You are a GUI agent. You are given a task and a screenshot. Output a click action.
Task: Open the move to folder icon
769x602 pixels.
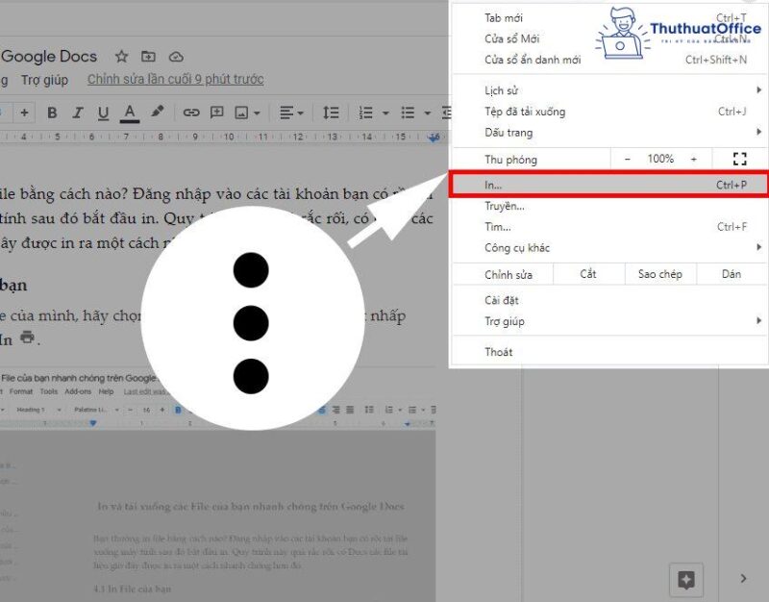[148, 57]
